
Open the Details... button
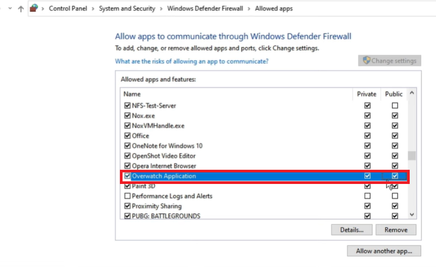tap(351, 230)
